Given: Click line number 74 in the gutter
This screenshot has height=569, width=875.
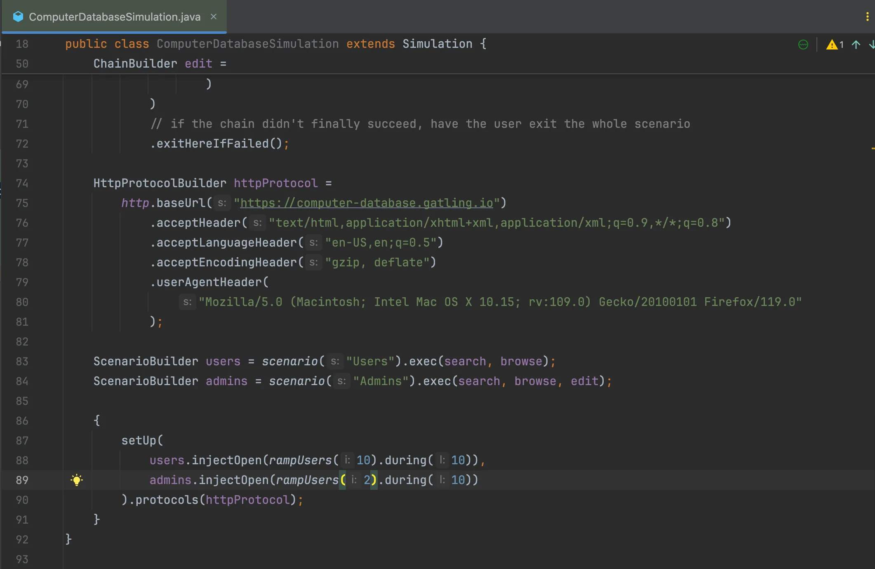Looking at the screenshot, I should tap(22, 183).
